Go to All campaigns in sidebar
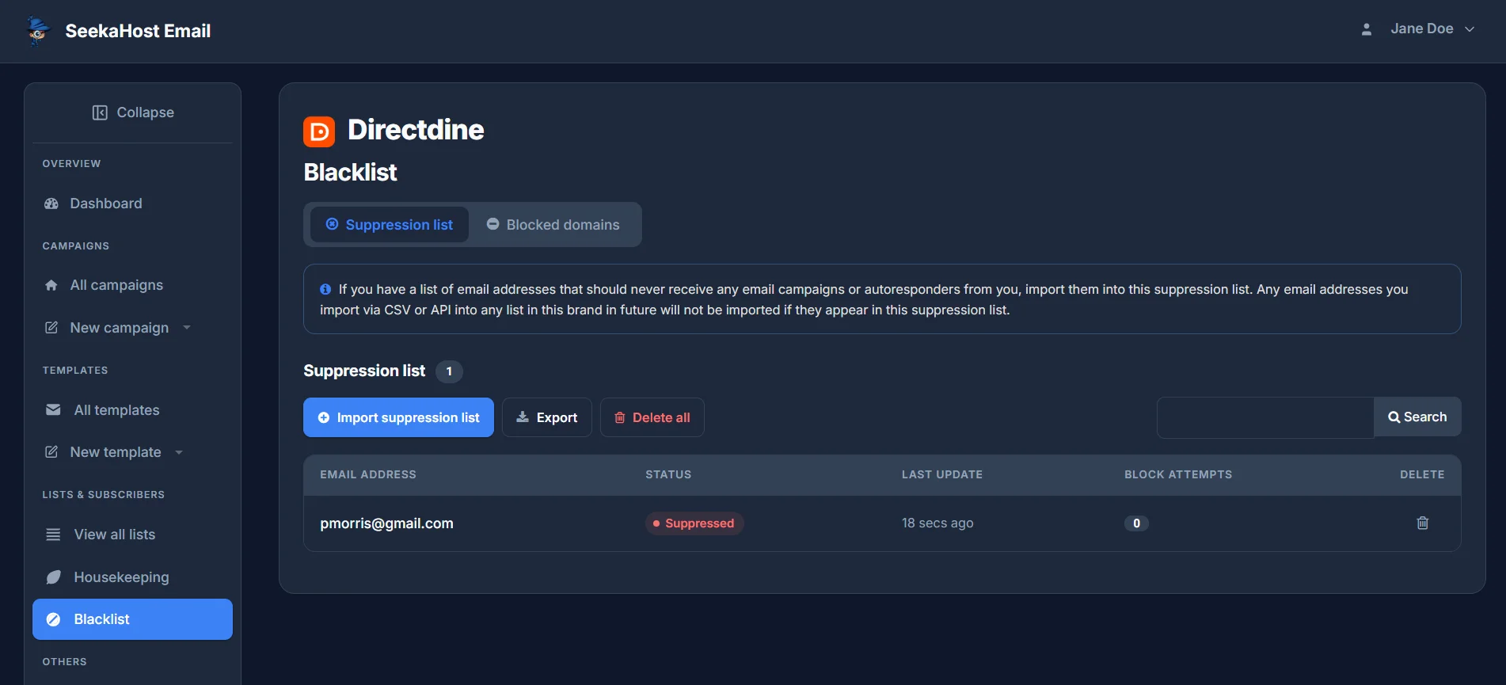The height and width of the screenshot is (685, 1506). point(132,285)
